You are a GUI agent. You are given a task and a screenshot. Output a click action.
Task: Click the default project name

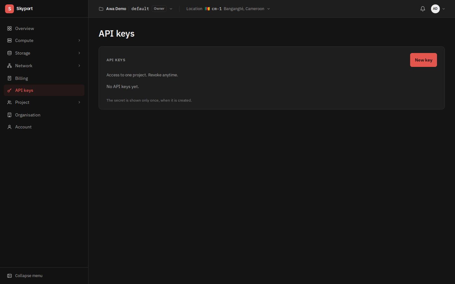coord(140,9)
